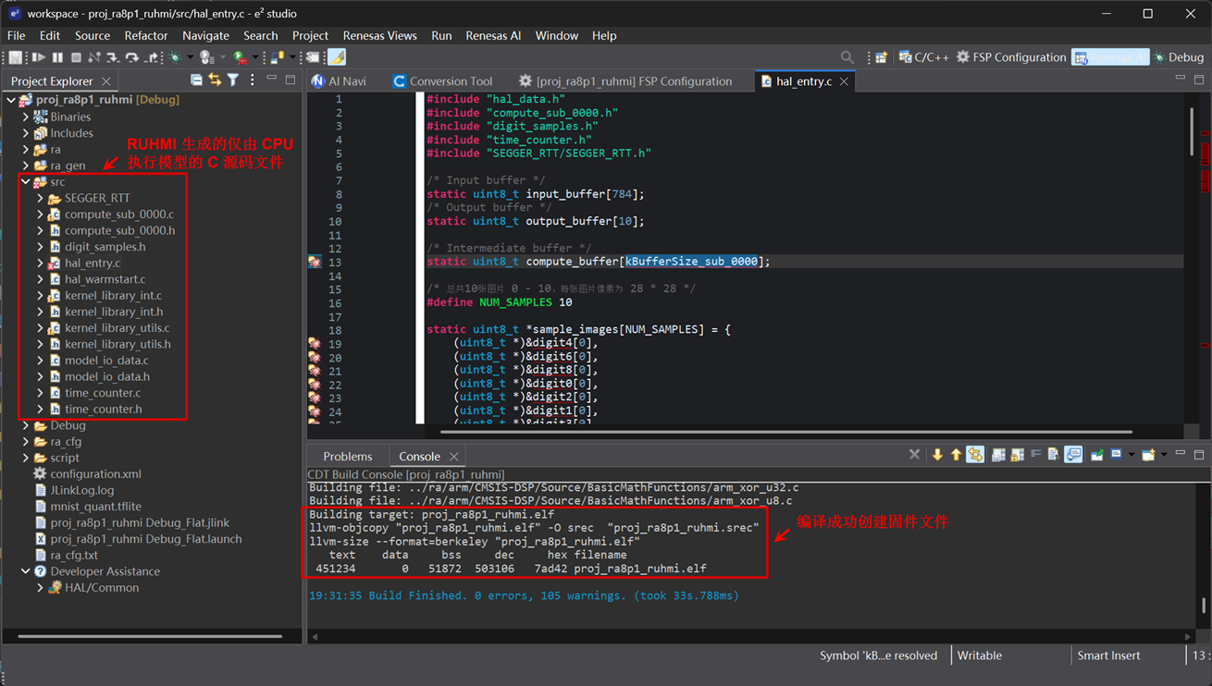Click the Step Over toolbar icon
The height and width of the screenshot is (686, 1212).
click(132, 57)
